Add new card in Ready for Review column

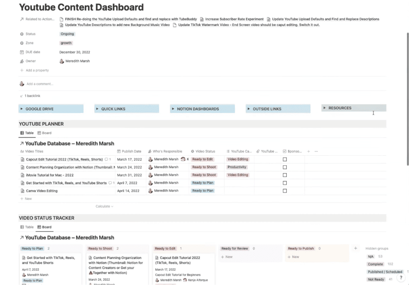click(x=227, y=257)
